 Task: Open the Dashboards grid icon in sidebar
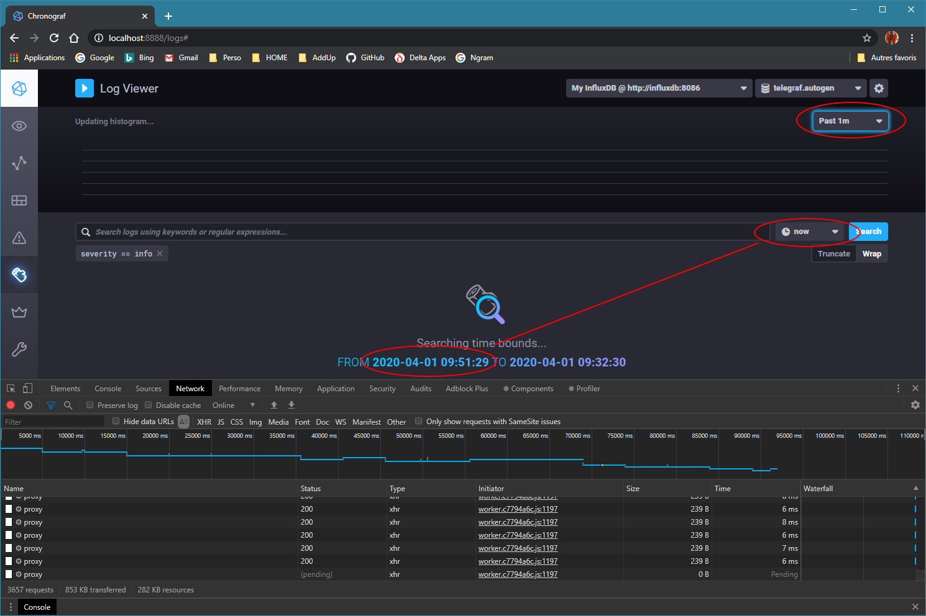click(x=19, y=200)
